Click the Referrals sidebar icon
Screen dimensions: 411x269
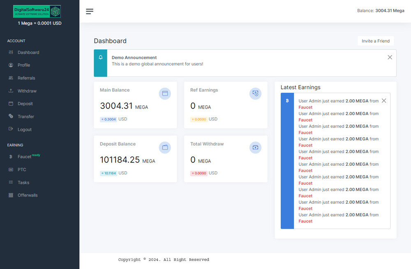[11, 78]
